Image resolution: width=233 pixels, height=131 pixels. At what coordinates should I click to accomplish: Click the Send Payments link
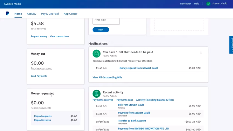[x=39, y=76]
